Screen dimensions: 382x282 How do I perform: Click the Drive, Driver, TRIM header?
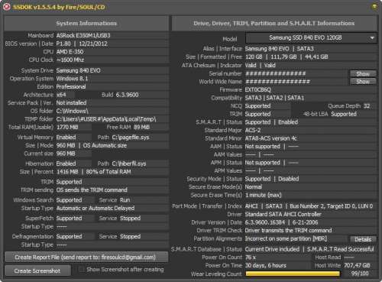(274, 24)
